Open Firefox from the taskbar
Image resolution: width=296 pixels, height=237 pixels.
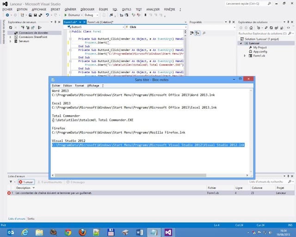click(x=82, y=232)
